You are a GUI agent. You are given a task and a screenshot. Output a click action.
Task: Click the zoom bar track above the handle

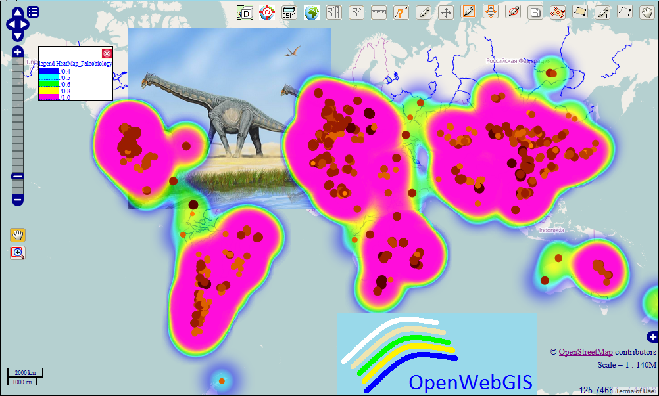pos(17,116)
